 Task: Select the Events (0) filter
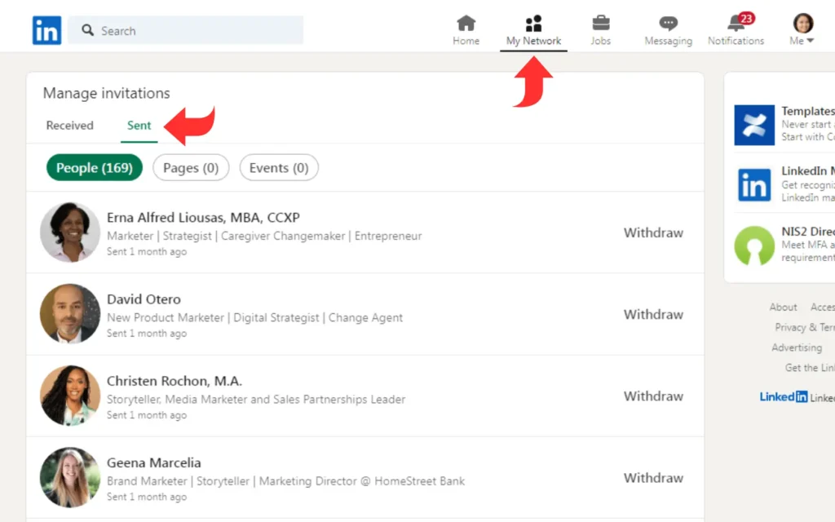point(279,168)
